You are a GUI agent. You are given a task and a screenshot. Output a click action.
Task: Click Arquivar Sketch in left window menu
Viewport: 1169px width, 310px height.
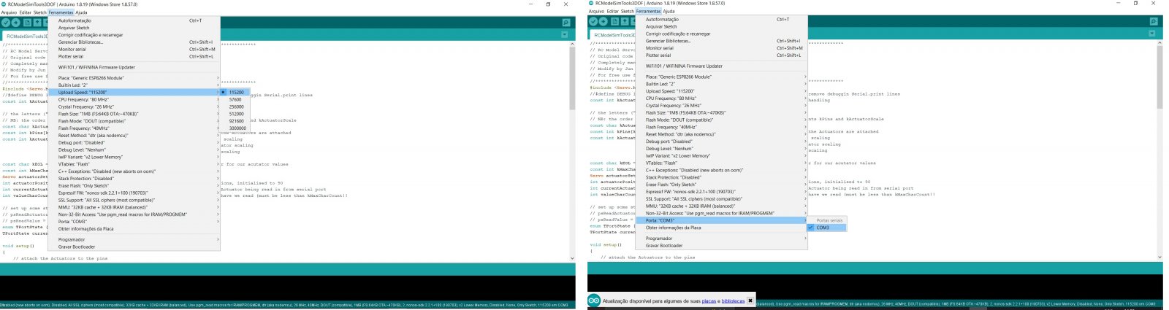[x=134, y=28]
